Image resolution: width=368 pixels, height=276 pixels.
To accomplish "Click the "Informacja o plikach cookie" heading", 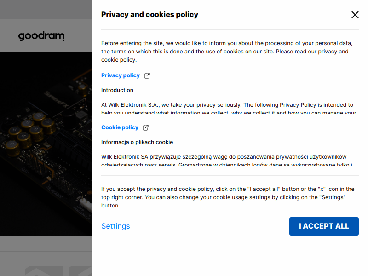I will (137, 142).
